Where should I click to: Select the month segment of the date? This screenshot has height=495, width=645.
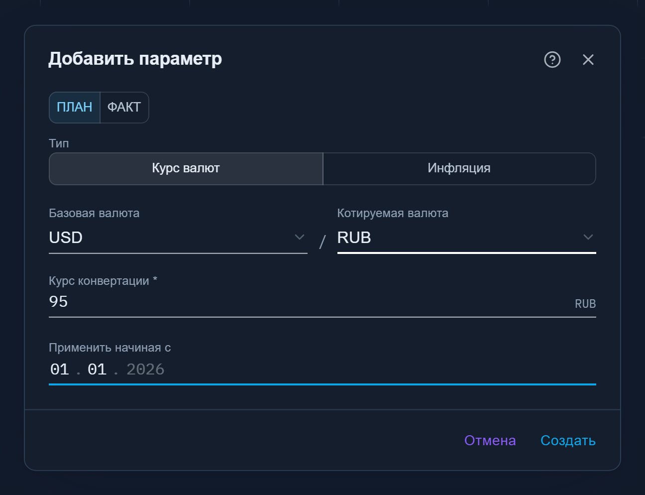97,370
